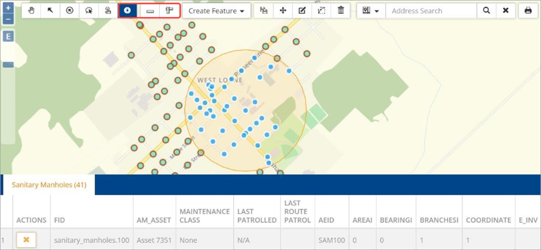Zoom in with the plus button
The height and width of the screenshot is (250, 541).
[x=8, y=8]
